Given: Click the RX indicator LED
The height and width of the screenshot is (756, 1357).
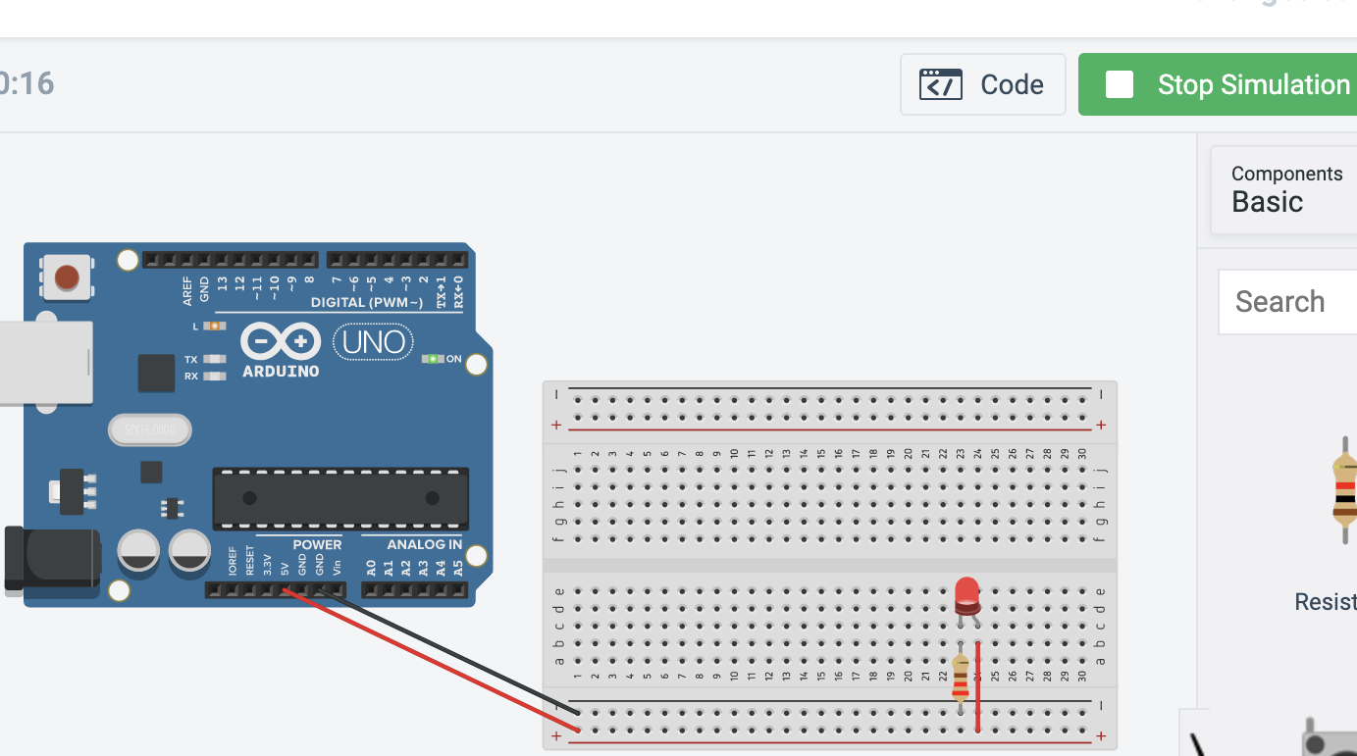Looking at the screenshot, I should click(x=214, y=376).
